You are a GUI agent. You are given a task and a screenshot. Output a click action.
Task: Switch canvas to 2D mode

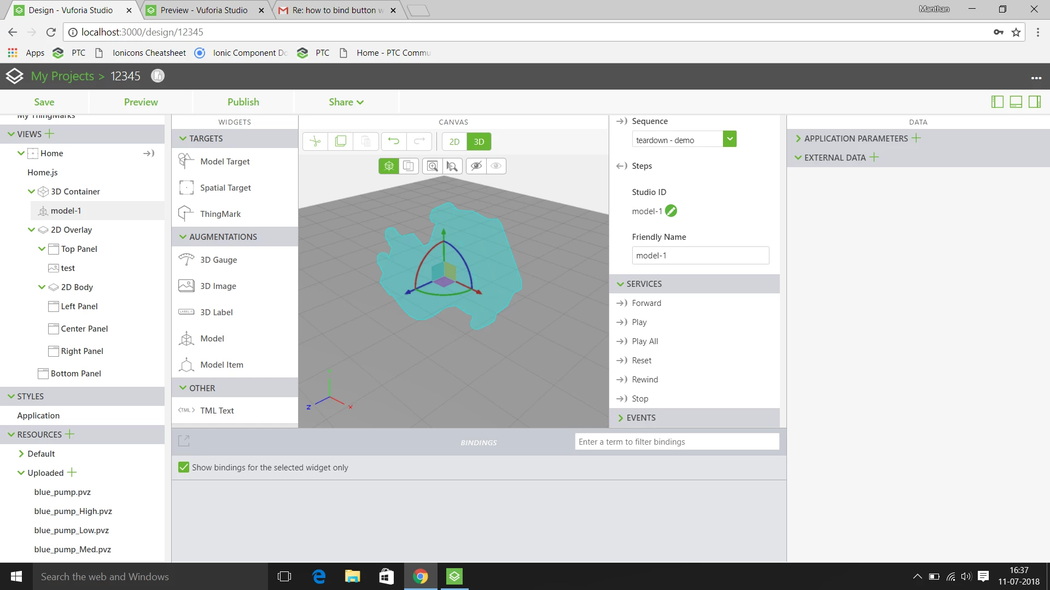tap(454, 141)
